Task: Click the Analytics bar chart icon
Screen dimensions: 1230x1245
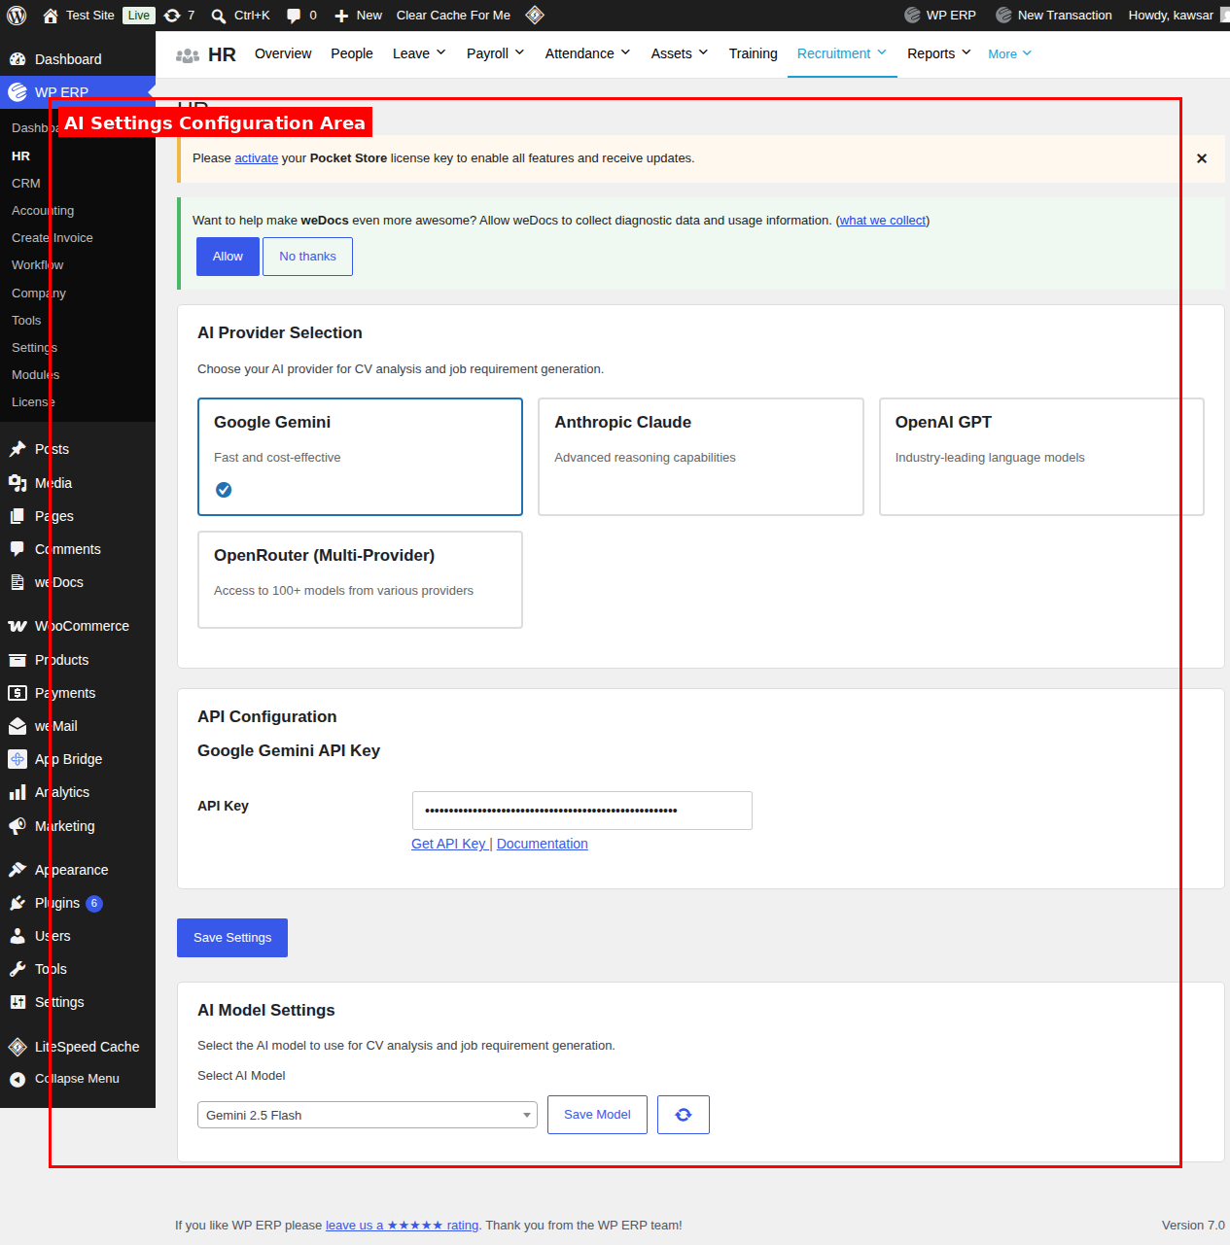Action: (18, 792)
